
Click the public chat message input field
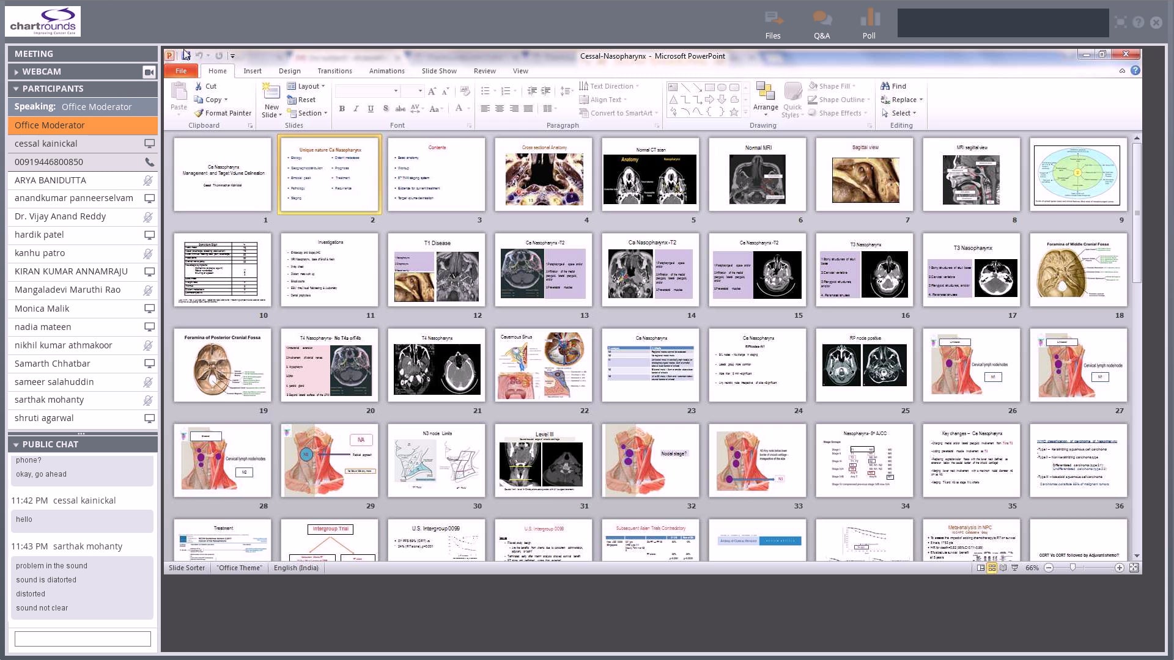click(x=83, y=639)
